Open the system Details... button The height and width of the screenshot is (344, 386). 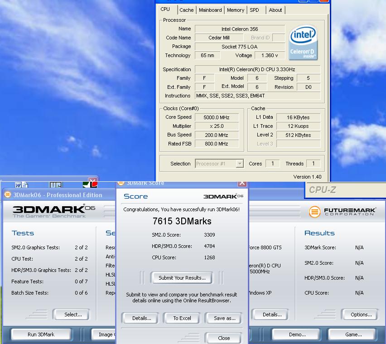tap(270, 315)
